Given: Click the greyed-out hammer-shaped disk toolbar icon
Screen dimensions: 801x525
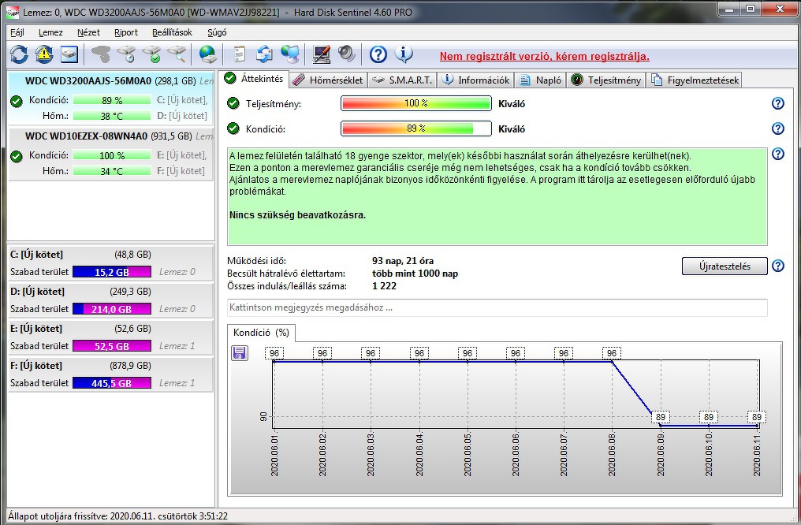Looking at the screenshot, I should pos(101,54).
